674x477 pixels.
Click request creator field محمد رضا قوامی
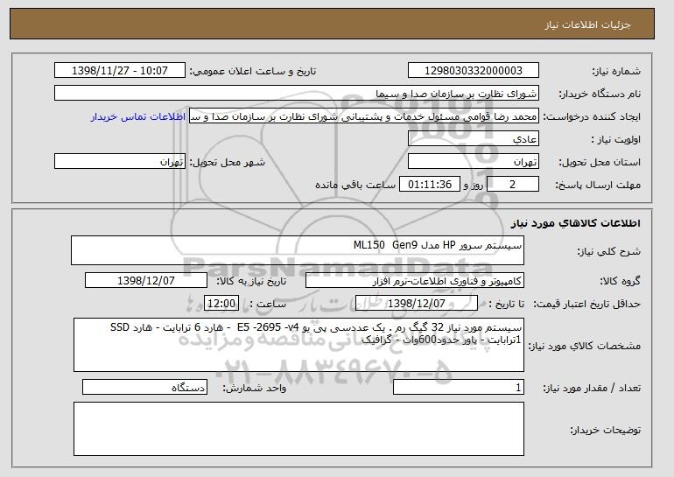364,116
